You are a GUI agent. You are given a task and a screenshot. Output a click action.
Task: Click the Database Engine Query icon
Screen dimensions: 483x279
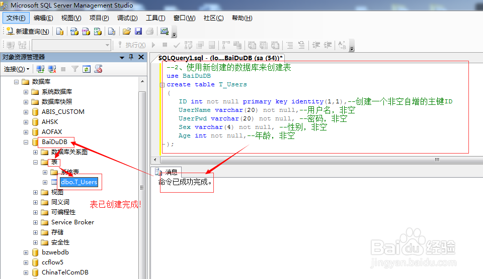click(x=60, y=31)
